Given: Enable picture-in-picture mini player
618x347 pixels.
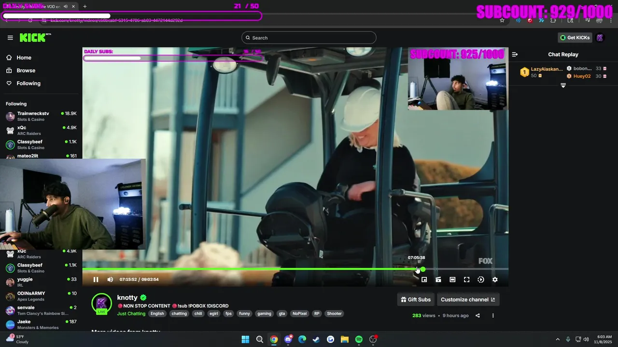Looking at the screenshot, I should [424, 280].
